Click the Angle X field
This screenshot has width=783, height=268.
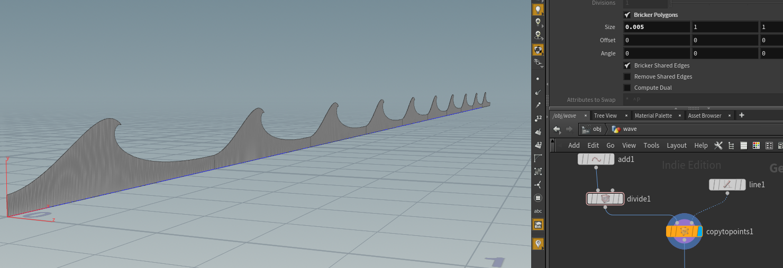pos(657,53)
